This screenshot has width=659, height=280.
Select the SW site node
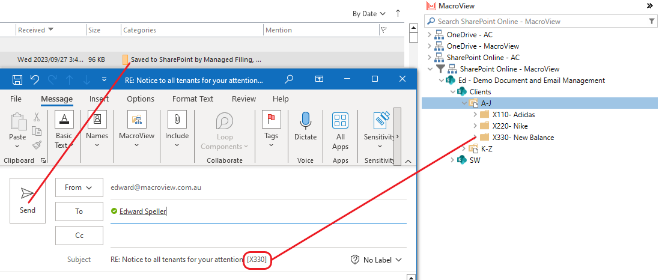click(x=475, y=160)
